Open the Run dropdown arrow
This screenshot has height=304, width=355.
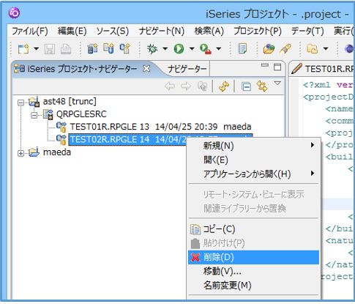[192, 48]
